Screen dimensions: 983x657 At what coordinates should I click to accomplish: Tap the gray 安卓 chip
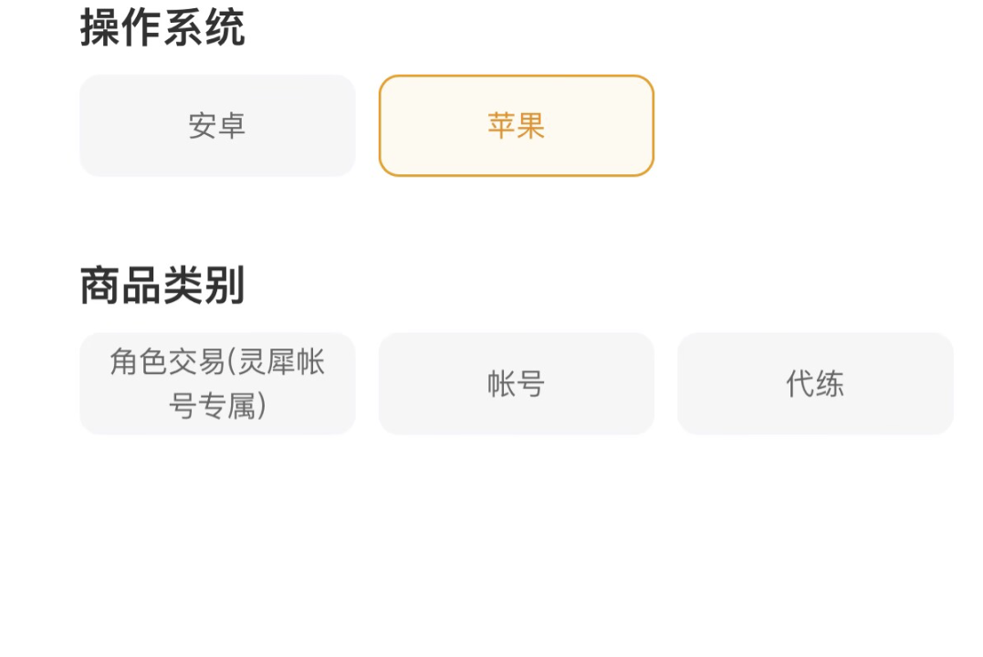coord(217,125)
